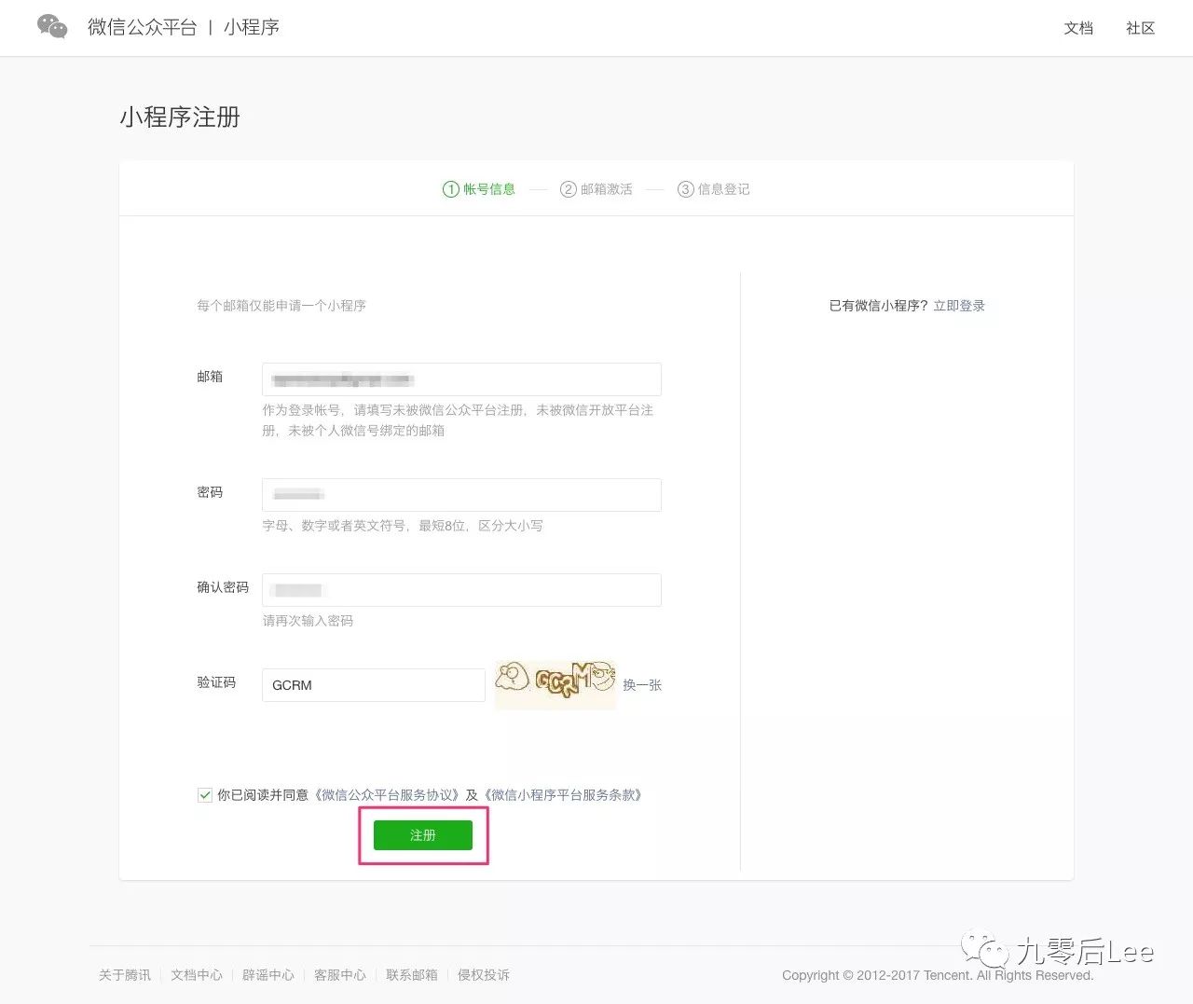
Task: Click 换一张 to refresh the captcha
Action: click(642, 685)
